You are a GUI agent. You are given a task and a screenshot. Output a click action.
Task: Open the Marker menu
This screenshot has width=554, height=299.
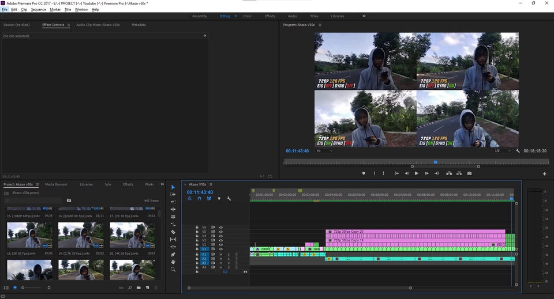coord(55,10)
